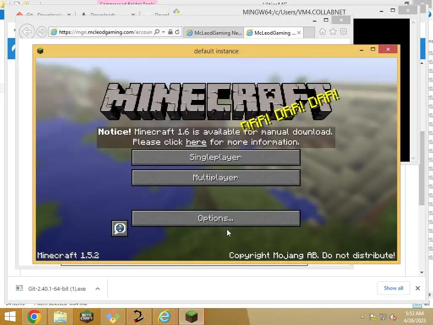Select the Minecraft grass block taskbar icon

click(x=192, y=317)
